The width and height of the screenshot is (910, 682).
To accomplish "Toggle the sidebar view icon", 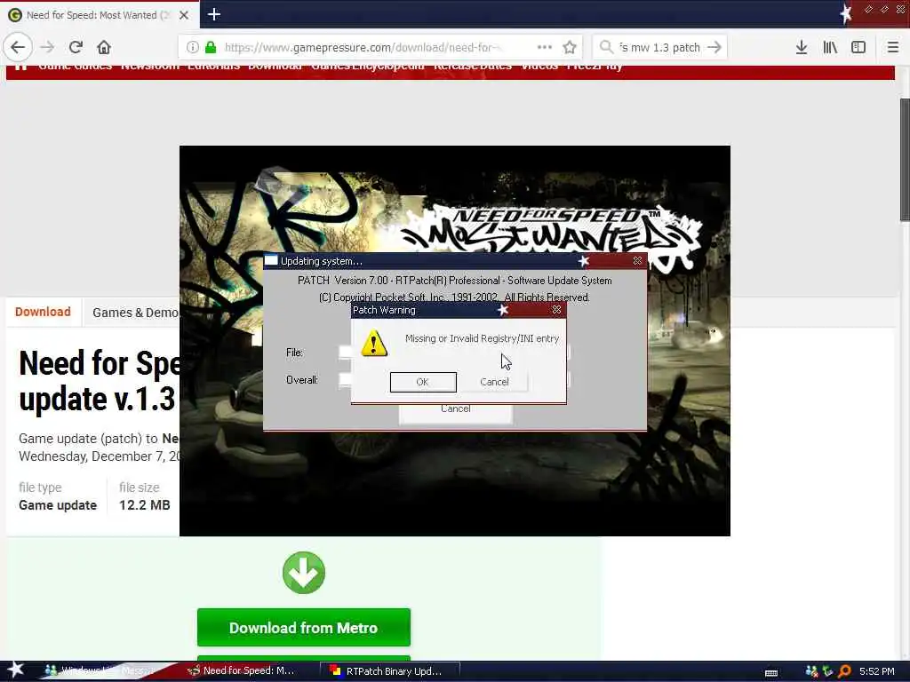I will [x=858, y=47].
